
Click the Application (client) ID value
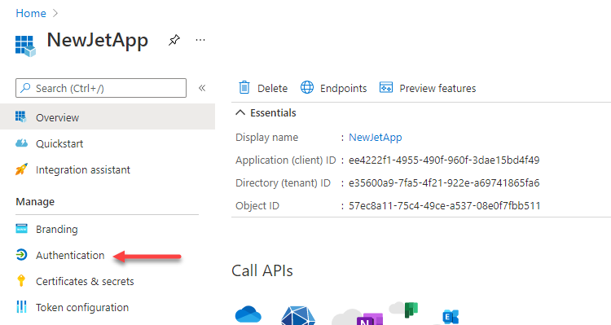click(x=444, y=160)
